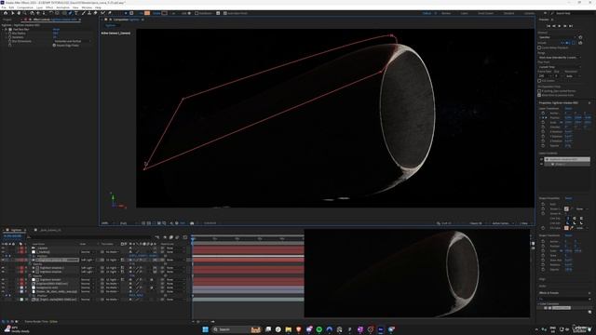Open the Composition menu
596x335 pixels.
pos(25,7)
